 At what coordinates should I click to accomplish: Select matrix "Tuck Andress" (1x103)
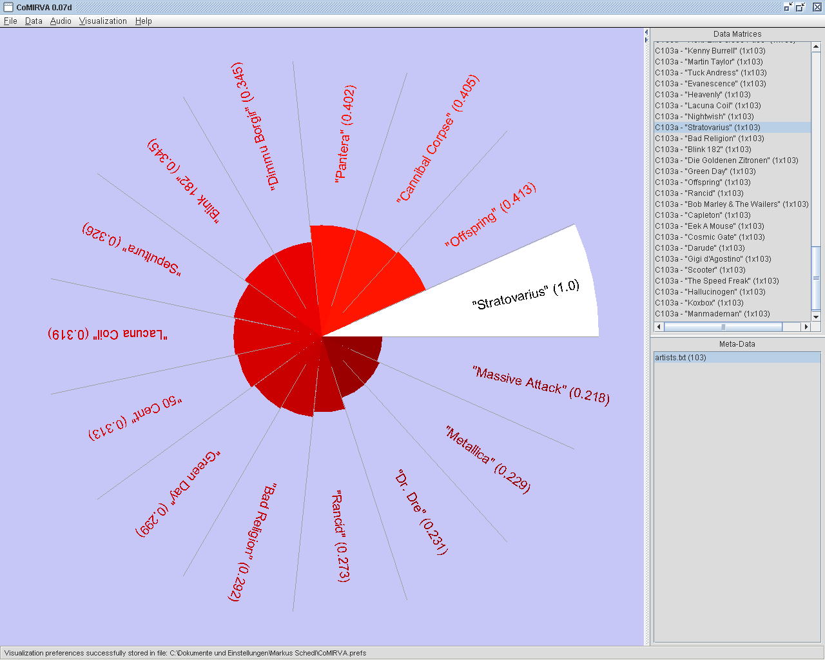point(732,73)
